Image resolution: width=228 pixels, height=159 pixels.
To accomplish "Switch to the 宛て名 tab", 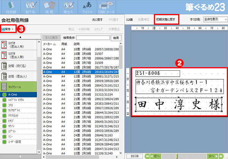I will [x=30, y=7].
